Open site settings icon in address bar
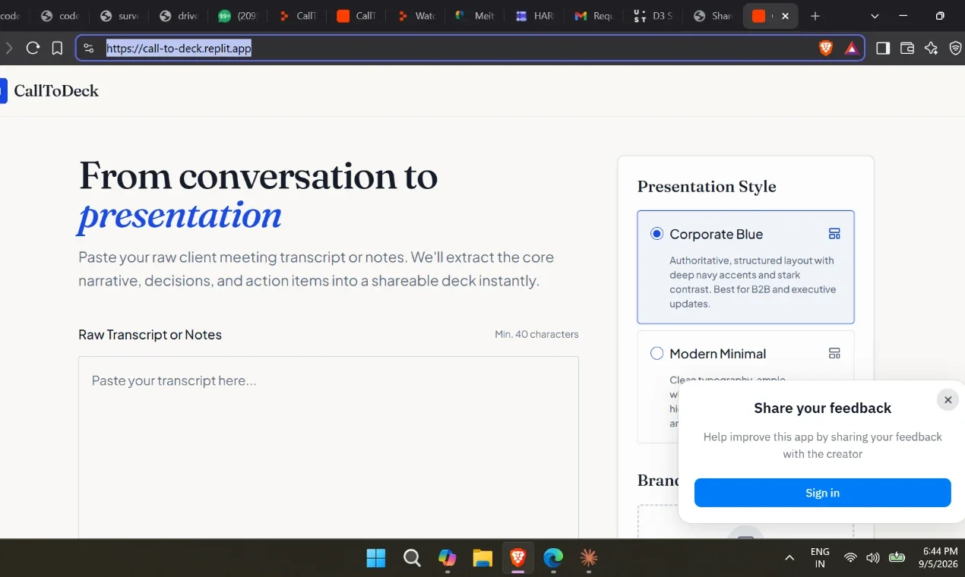 pyautogui.click(x=89, y=49)
